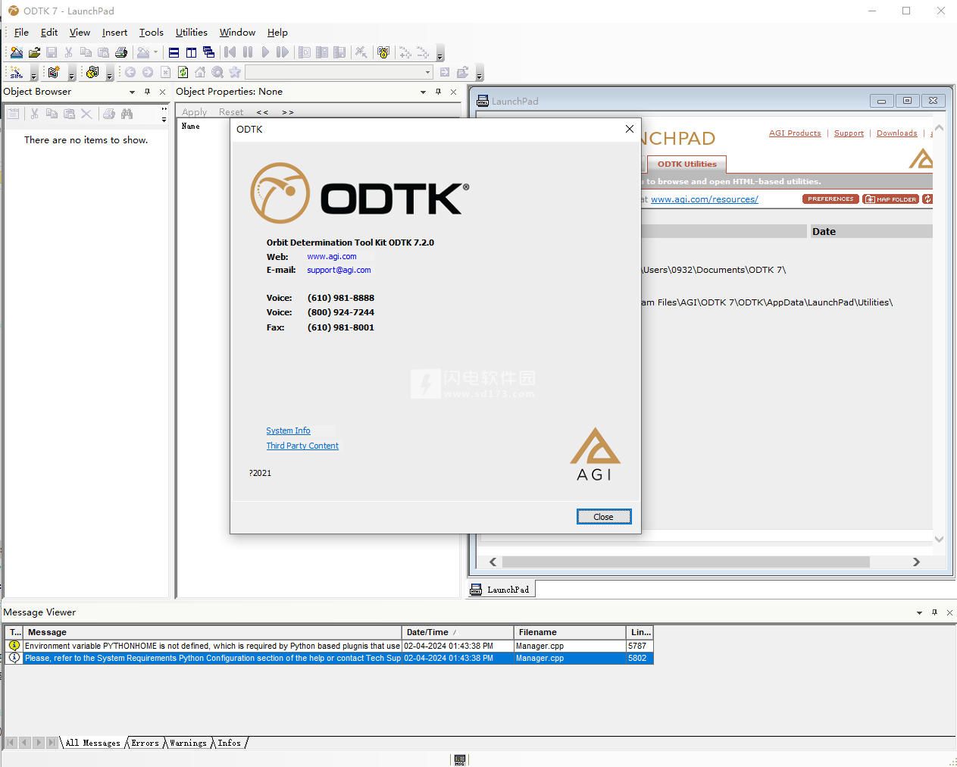Click the binoculars Find icon in Object Browser

pos(127,114)
